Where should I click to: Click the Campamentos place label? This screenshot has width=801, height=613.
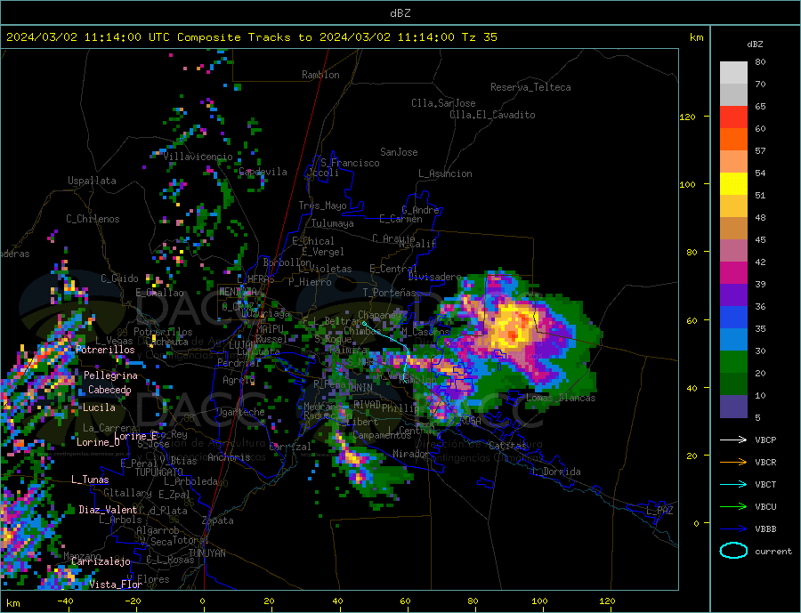coord(382,435)
